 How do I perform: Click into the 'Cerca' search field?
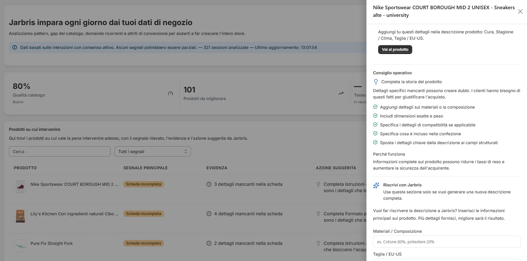point(60,151)
